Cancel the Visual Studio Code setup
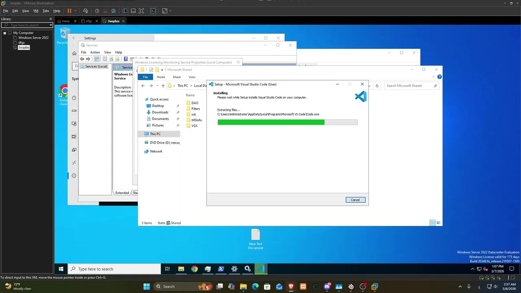Screen dimensions: 521x293 (355, 200)
